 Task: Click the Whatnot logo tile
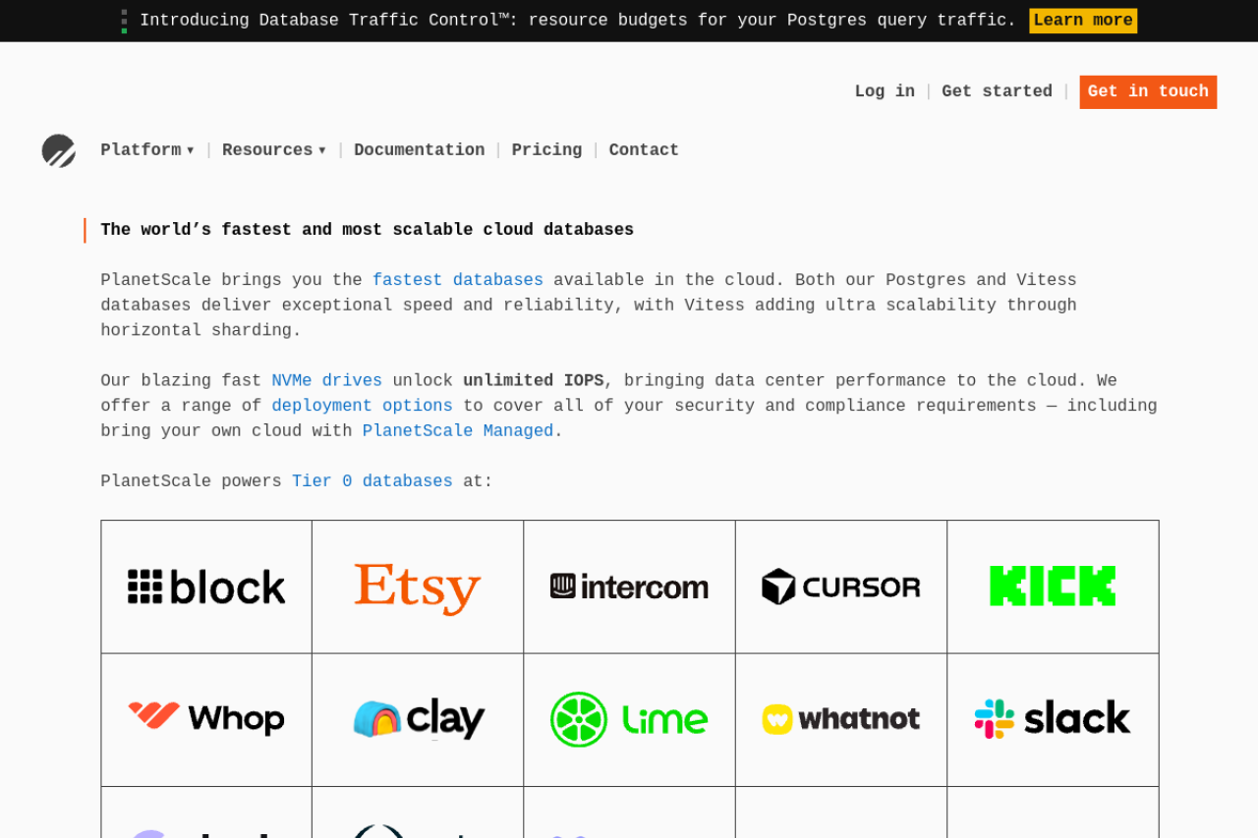tap(841, 719)
